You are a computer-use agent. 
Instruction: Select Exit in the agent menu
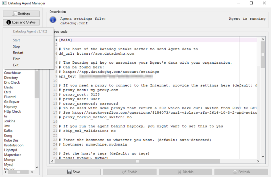pos(16,65)
